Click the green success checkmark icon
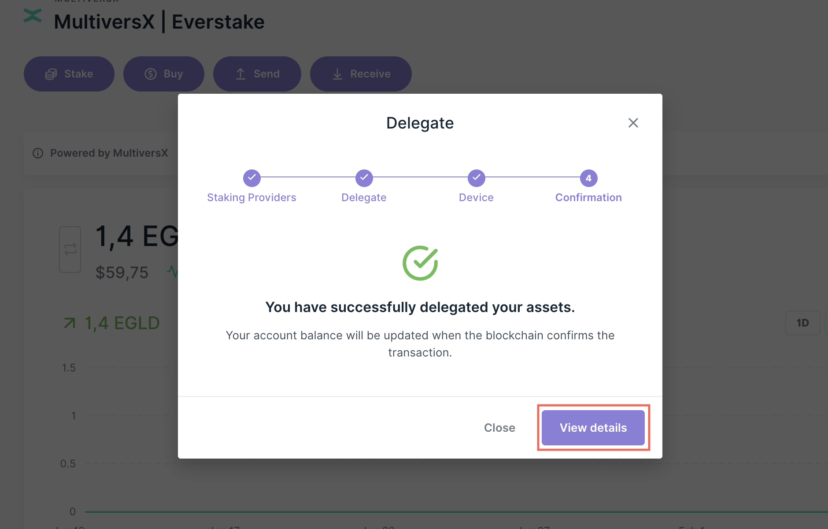The image size is (828, 529). [x=420, y=262]
